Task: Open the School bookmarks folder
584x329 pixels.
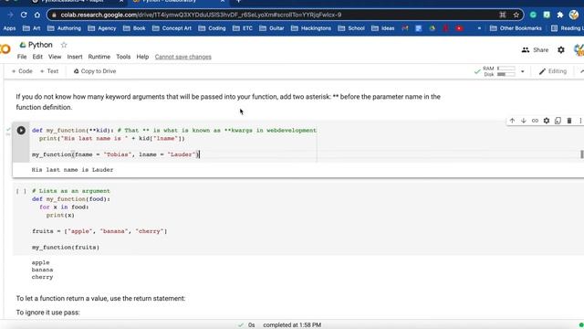Action: click(351, 28)
